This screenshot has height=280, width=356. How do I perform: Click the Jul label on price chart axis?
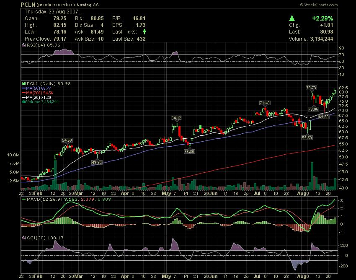click(257, 193)
